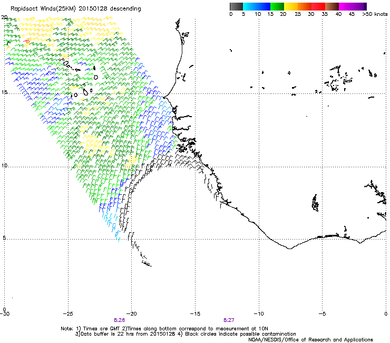Pick the blue 10-15 knots legend segment
The image size is (390, 343).
point(264,6)
